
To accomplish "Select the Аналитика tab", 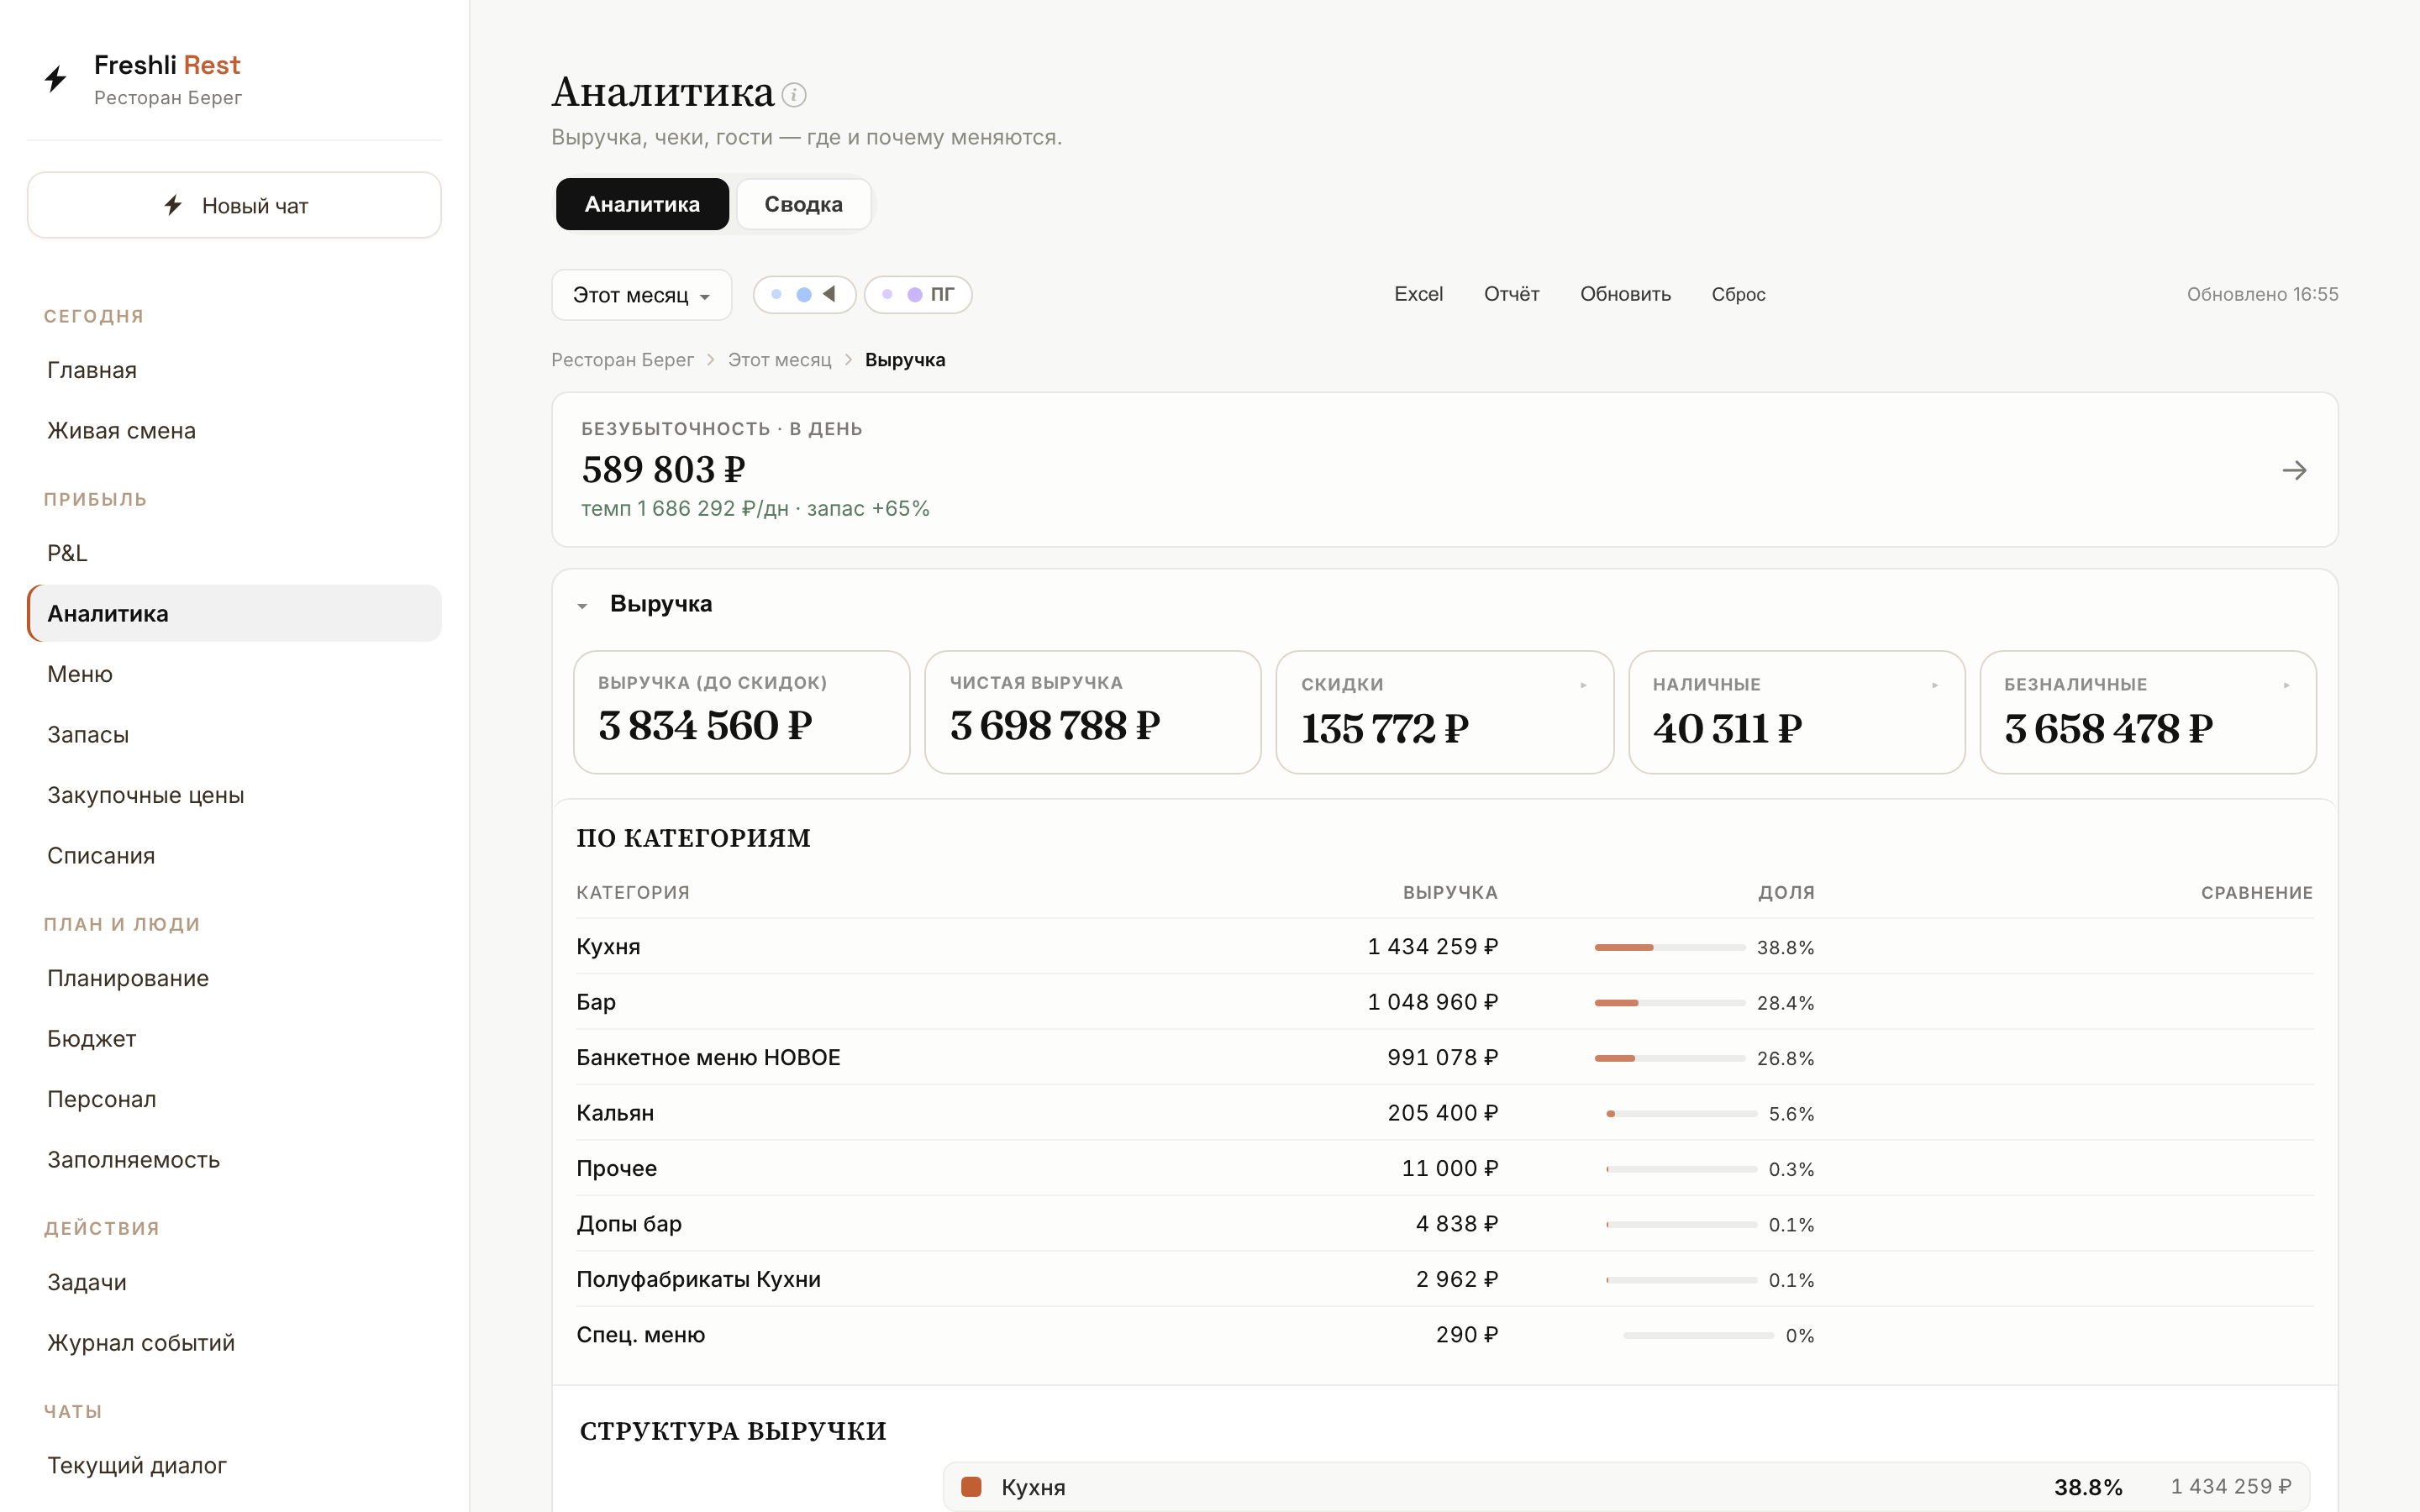I will click(x=642, y=204).
